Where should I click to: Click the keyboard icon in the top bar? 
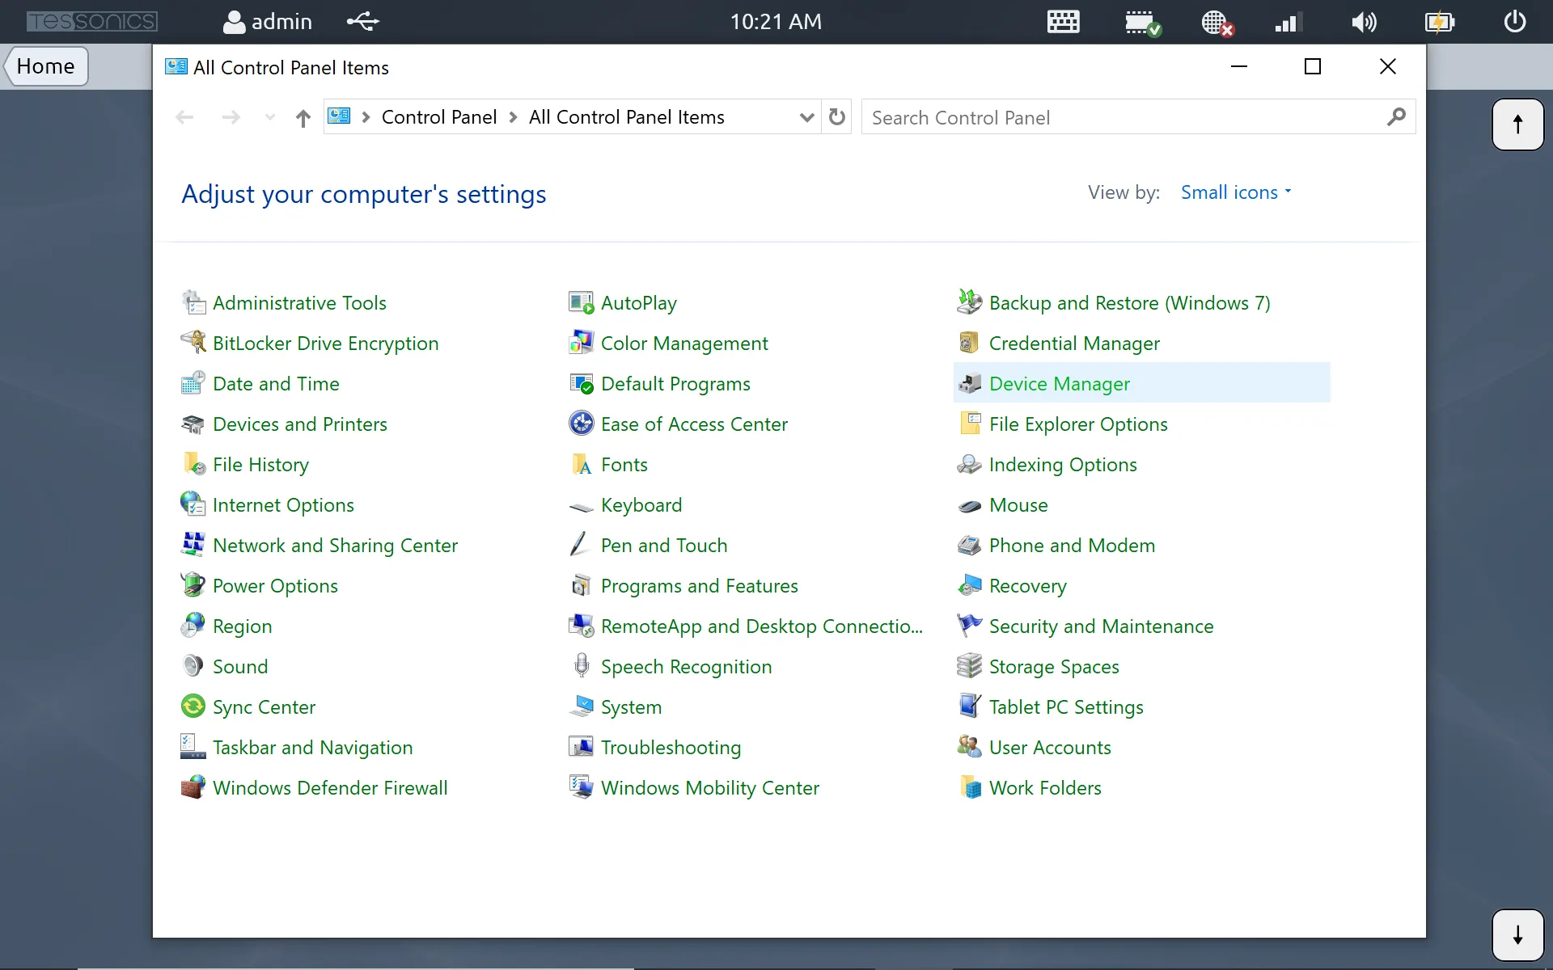pyautogui.click(x=1062, y=22)
